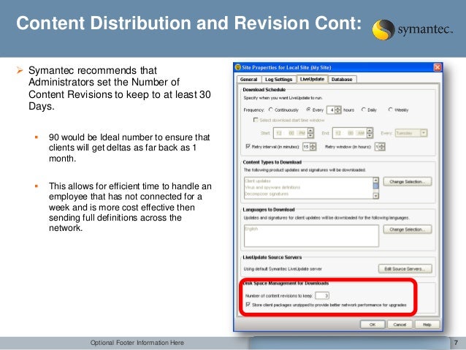
Task: Increase the Every hours value with up arrow
Action: (338, 108)
